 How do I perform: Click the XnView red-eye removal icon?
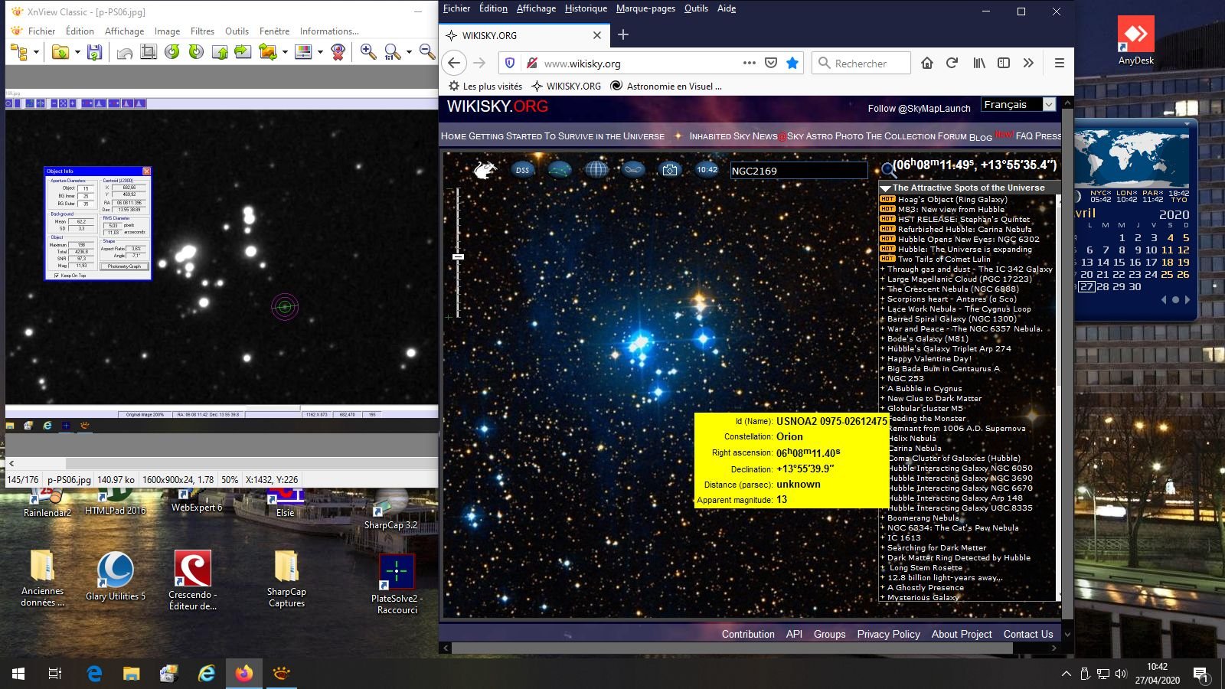click(x=338, y=52)
